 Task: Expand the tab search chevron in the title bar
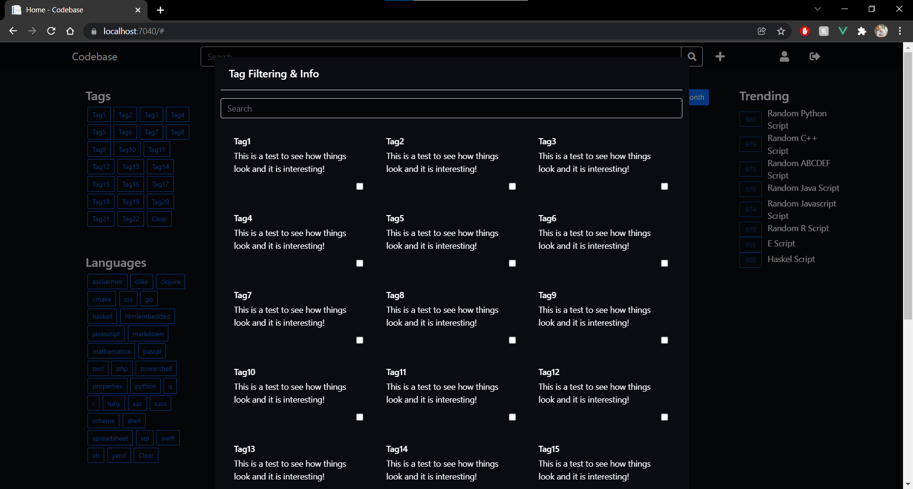pyautogui.click(x=817, y=9)
